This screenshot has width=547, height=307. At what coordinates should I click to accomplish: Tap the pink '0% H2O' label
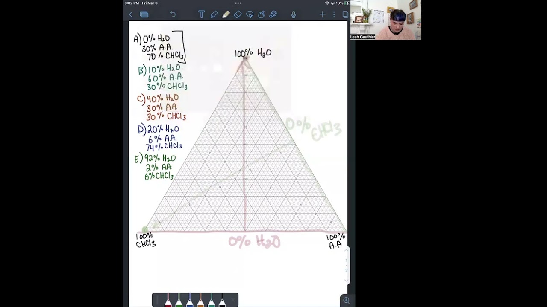254,242
